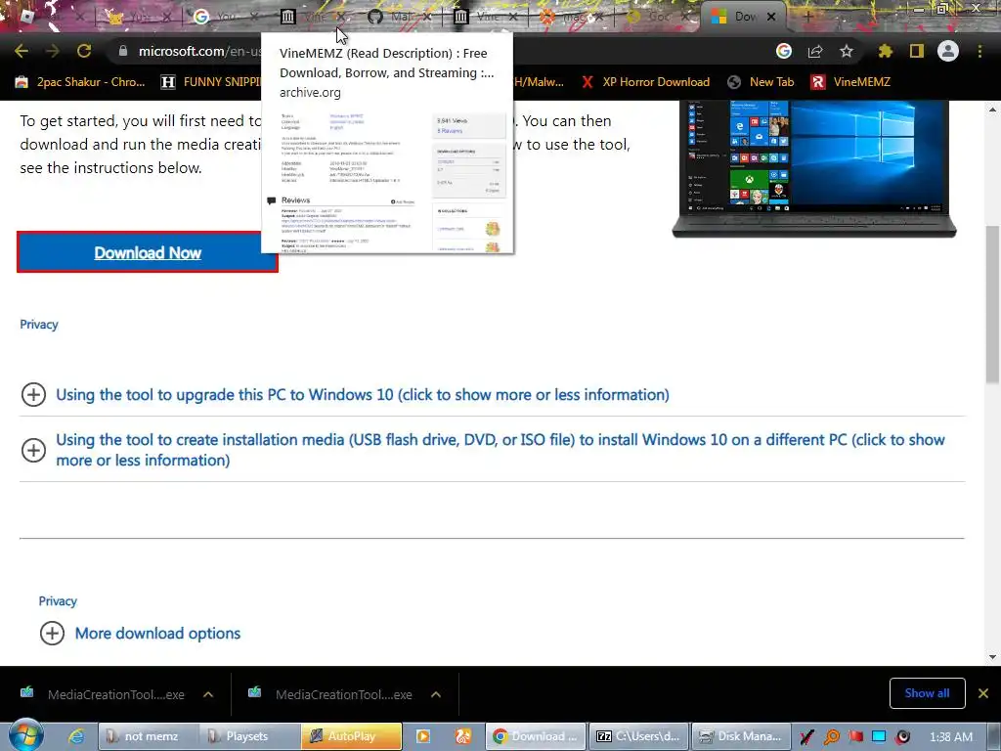Close the Google 'You' tab

254,17
